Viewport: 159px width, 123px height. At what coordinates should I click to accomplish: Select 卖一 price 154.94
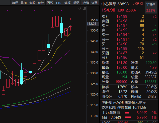pos(122,34)
